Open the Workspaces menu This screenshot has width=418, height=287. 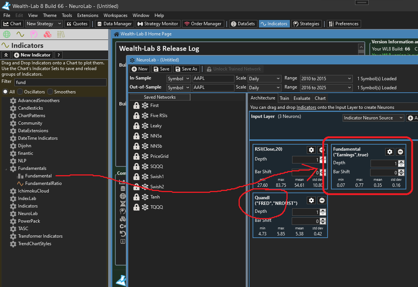point(115,15)
